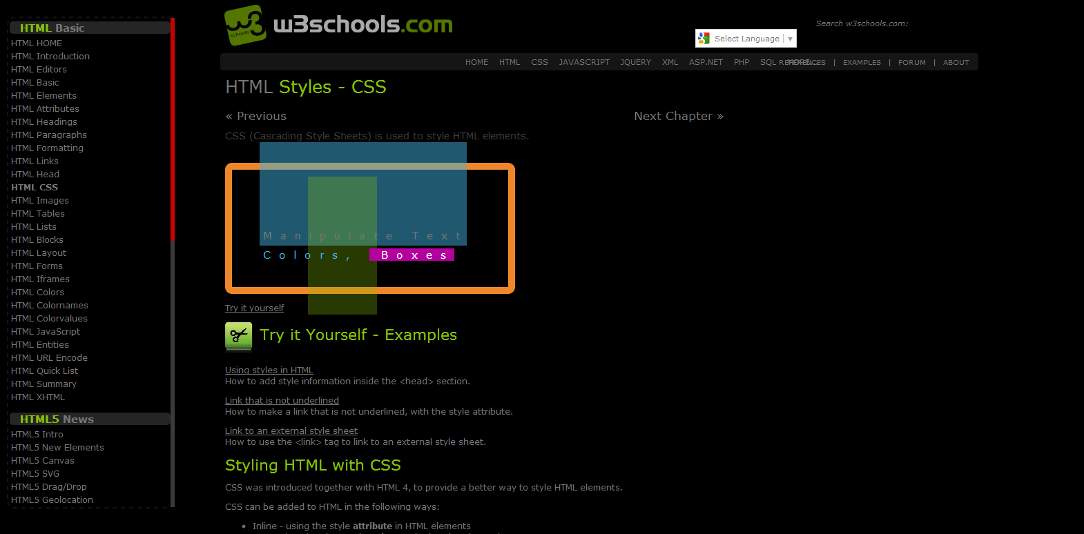Open HTML Entities in sidebar
This screenshot has height=534, width=1084.
click(x=40, y=345)
